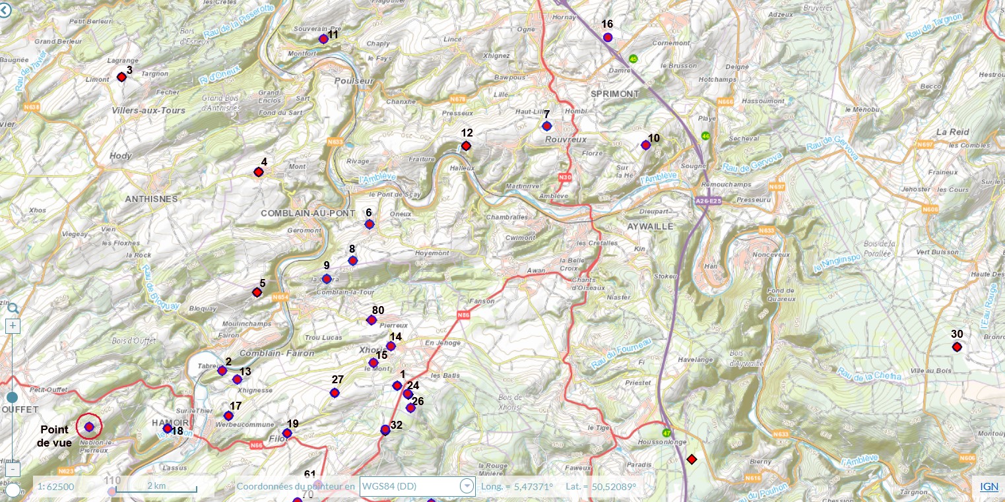1005x502 pixels.
Task: Click the white circle below the zoom bar
Action: point(13,490)
